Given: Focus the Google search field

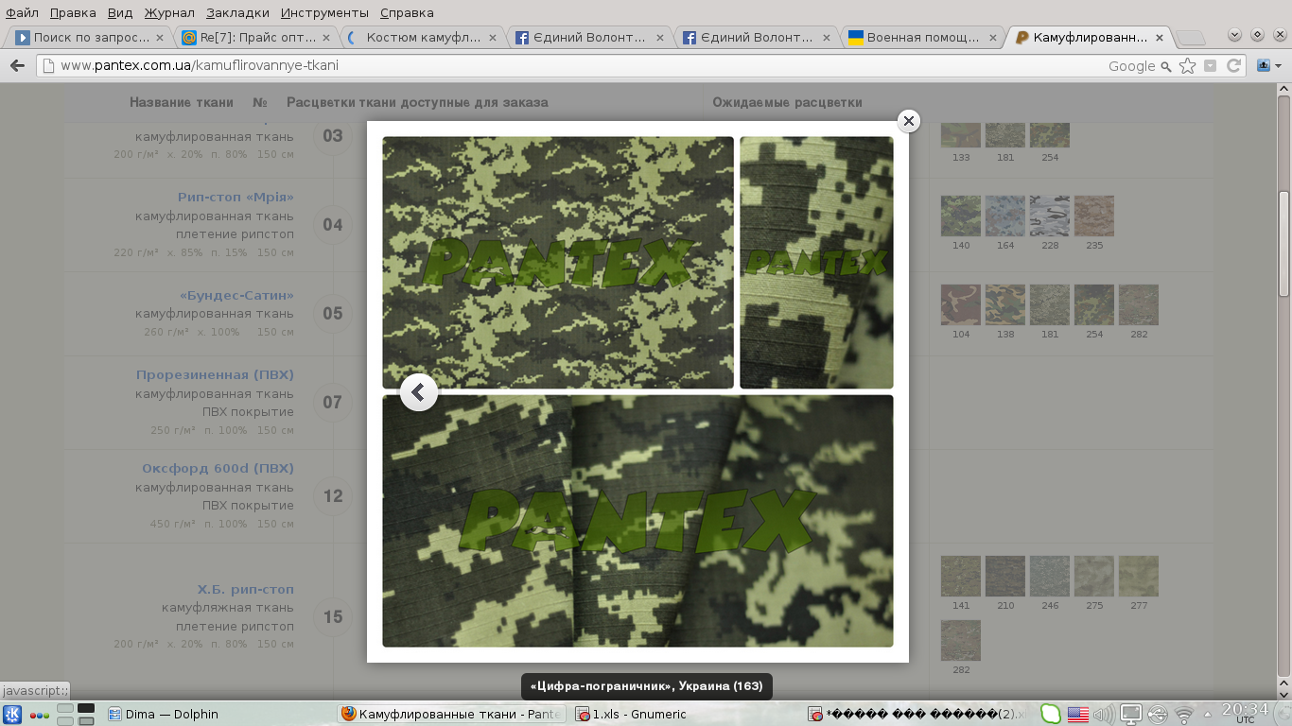Looking at the screenshot, I should (x=1130, y=66).
